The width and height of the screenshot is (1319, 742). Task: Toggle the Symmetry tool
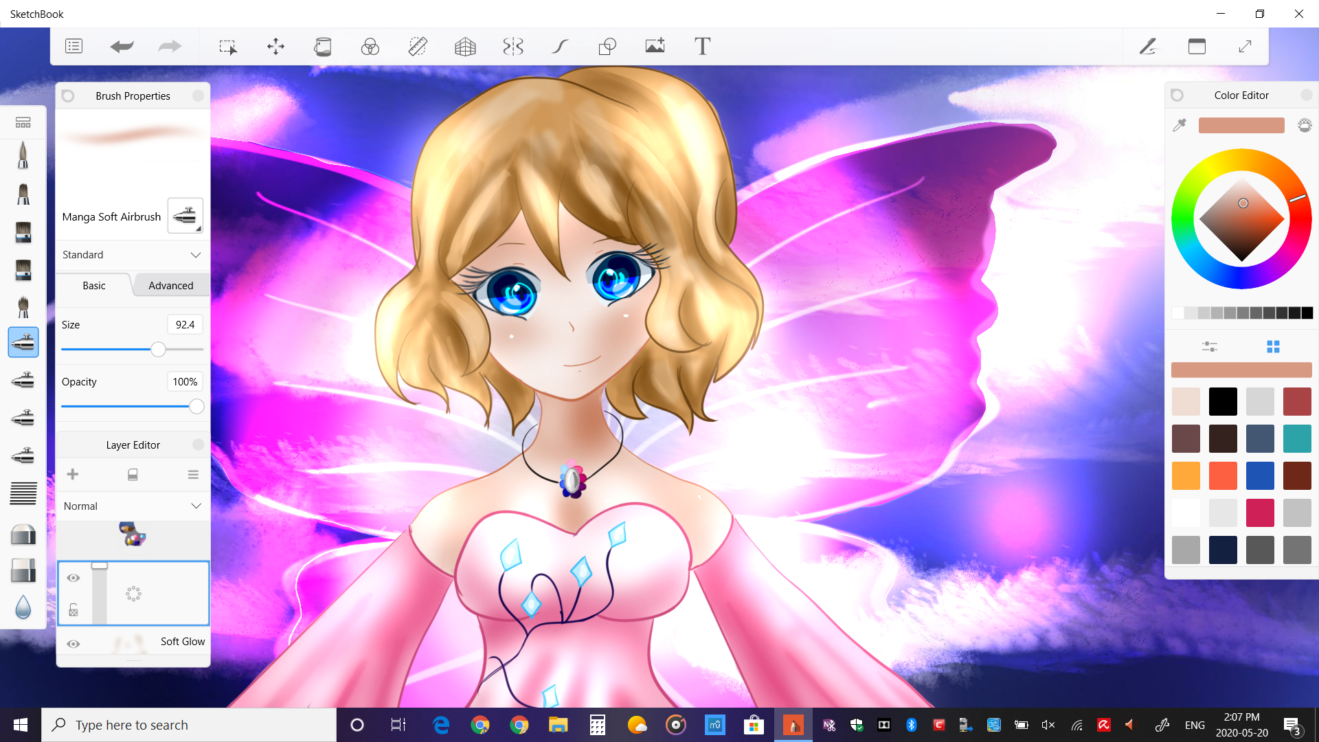[513, 46]
